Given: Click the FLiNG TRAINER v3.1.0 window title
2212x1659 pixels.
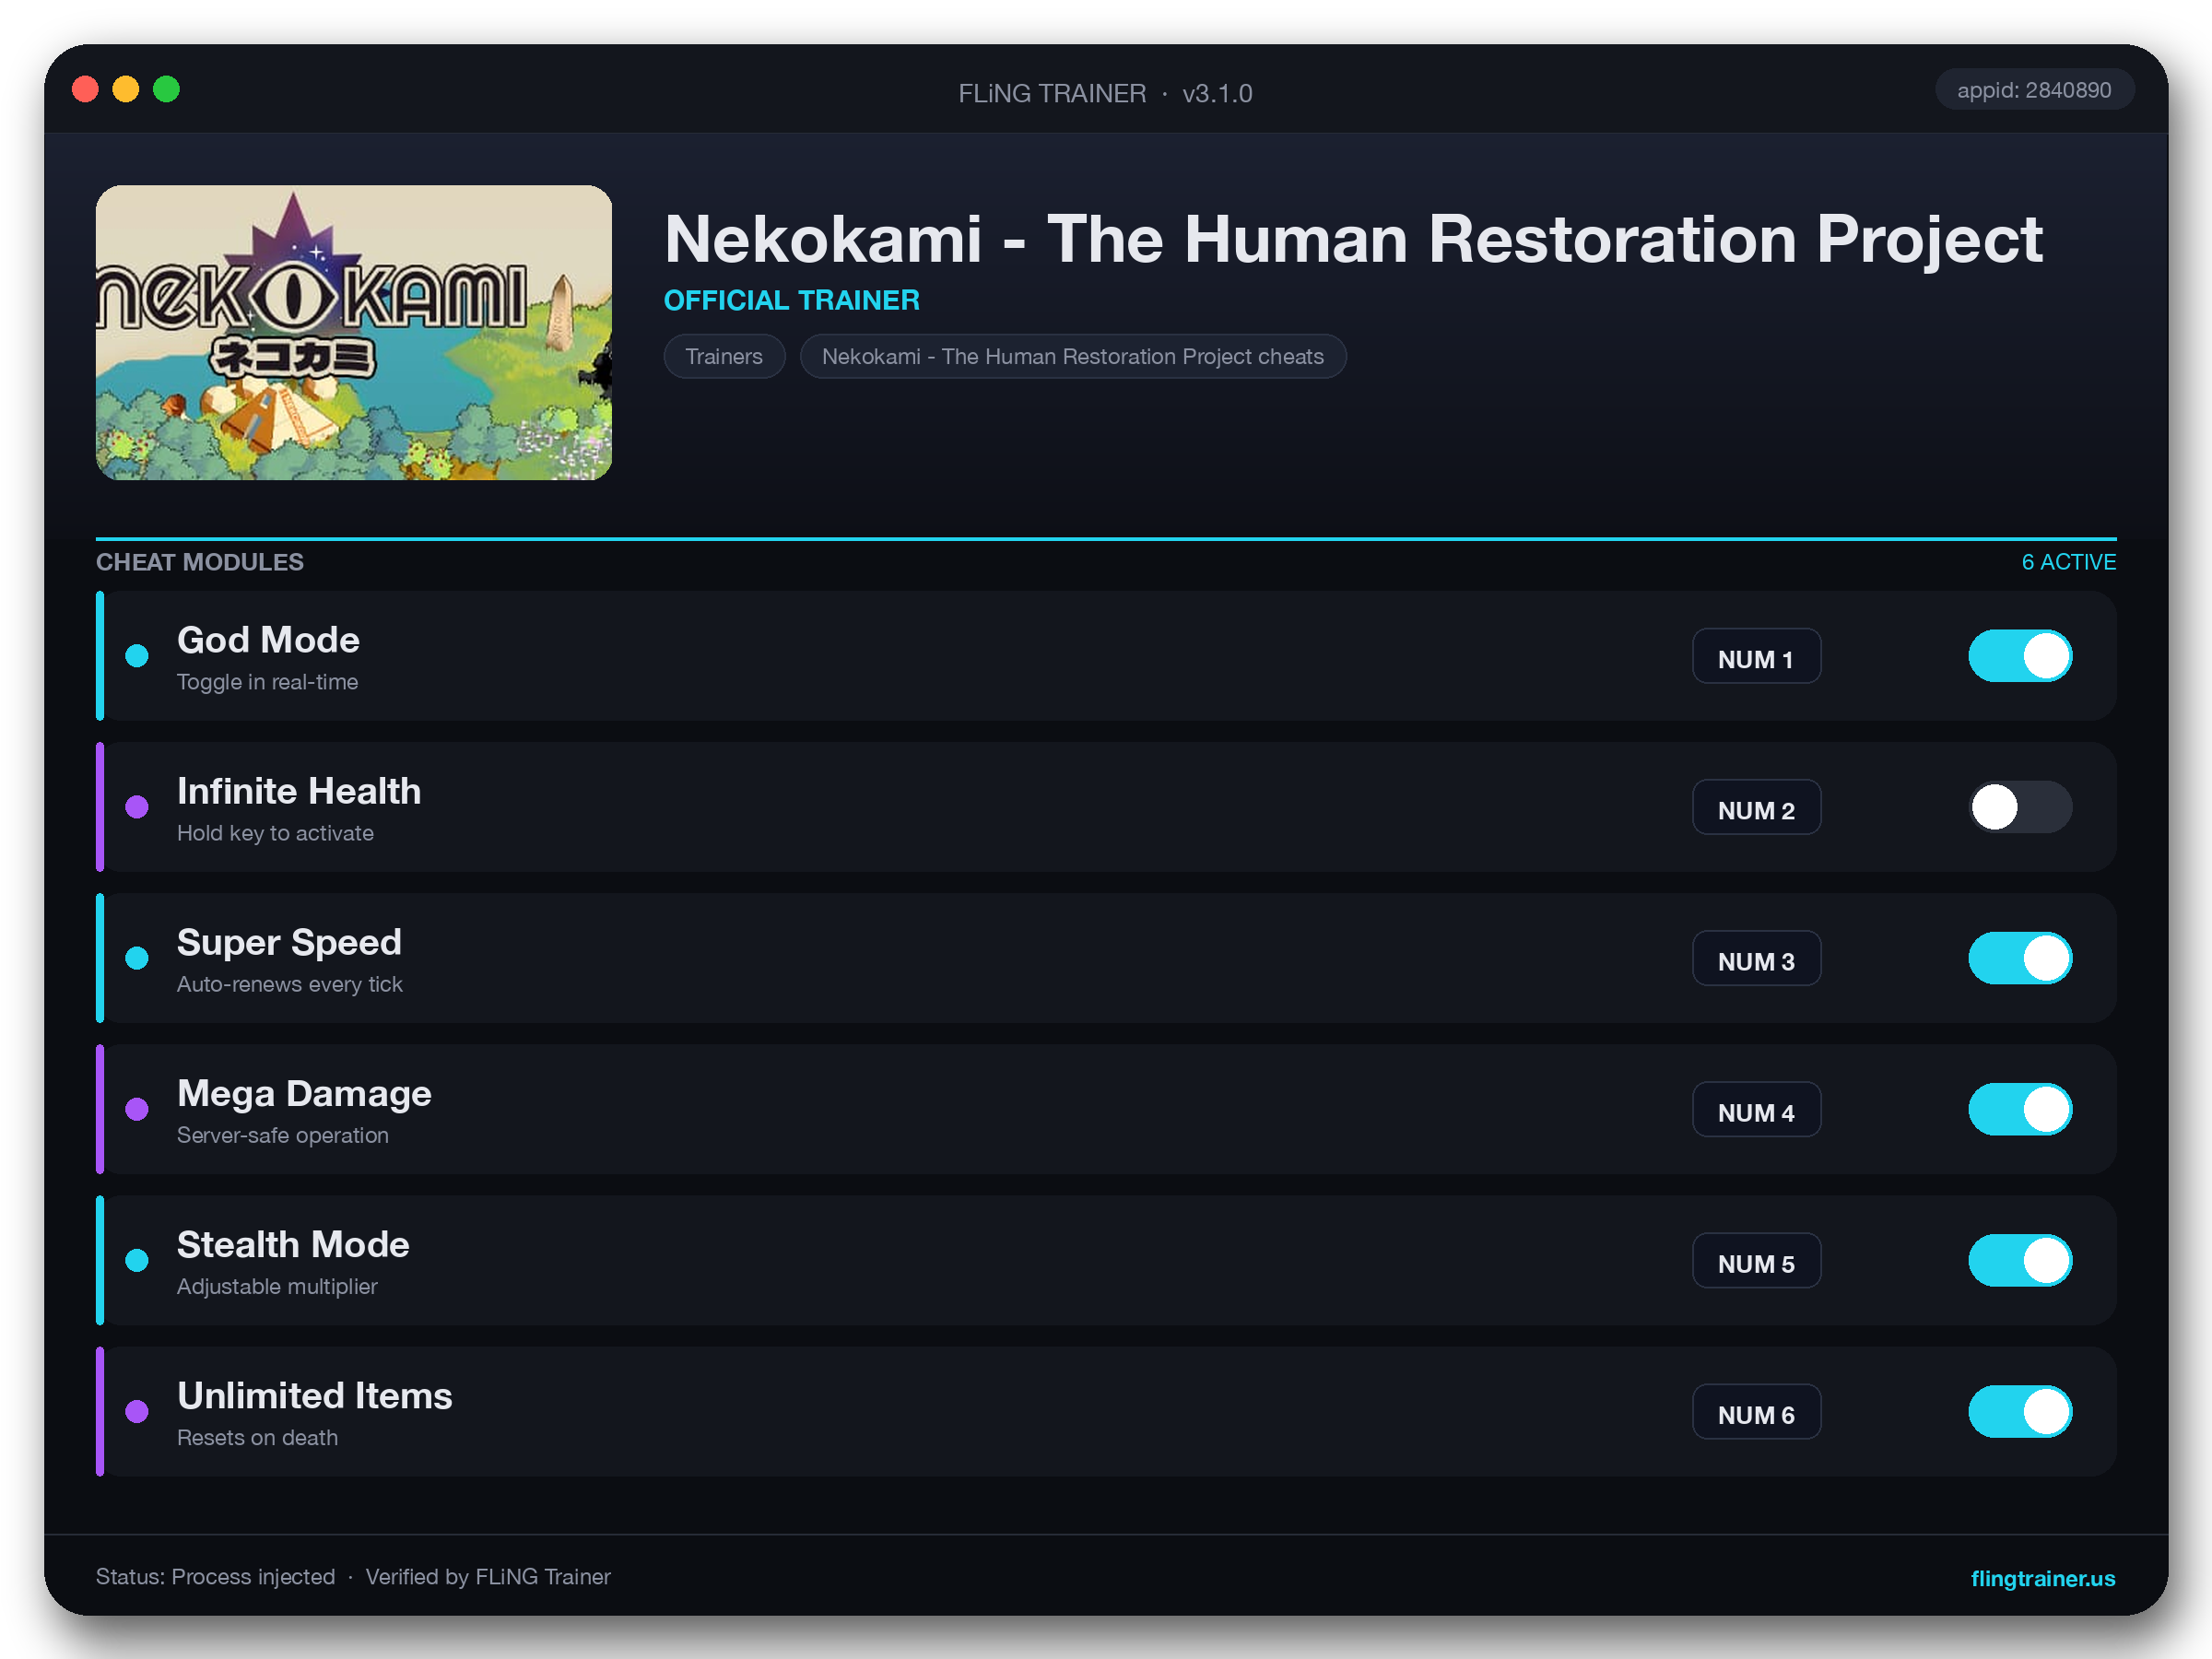Looking at the screenshot, I should (x=1105, y=93).
